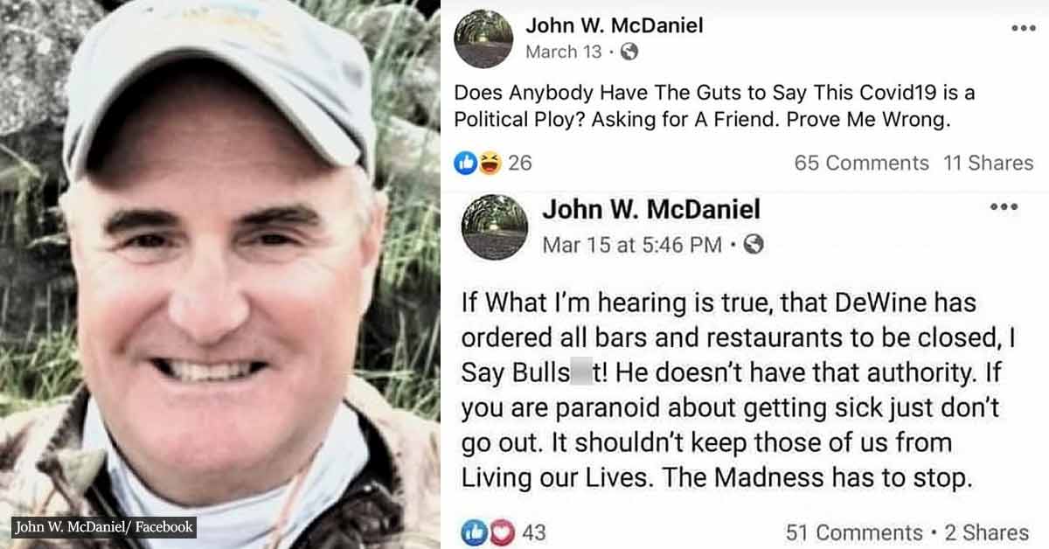Show the 2 Shares on the bottom post
Viewport: 1049px width, 549px height.
pyautogui.click(x=986, y=532)
